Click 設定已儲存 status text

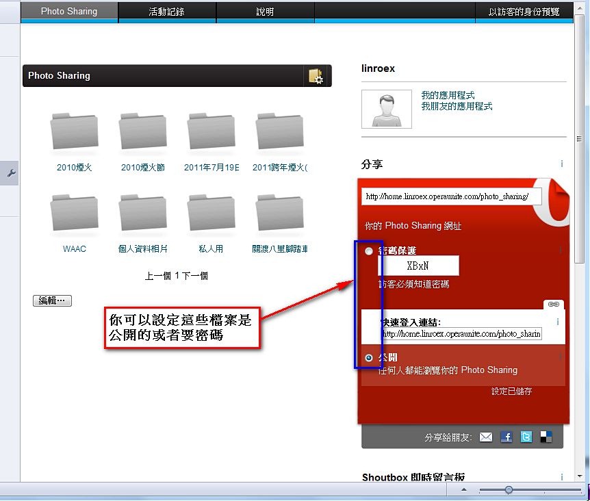(x=512, y=391)
